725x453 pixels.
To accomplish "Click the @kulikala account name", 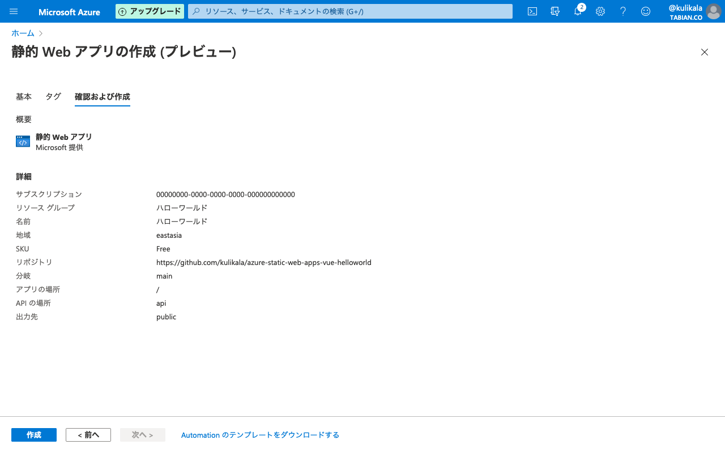I will click(685, 8).
